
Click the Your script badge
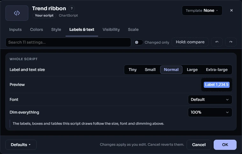(44, 16)
